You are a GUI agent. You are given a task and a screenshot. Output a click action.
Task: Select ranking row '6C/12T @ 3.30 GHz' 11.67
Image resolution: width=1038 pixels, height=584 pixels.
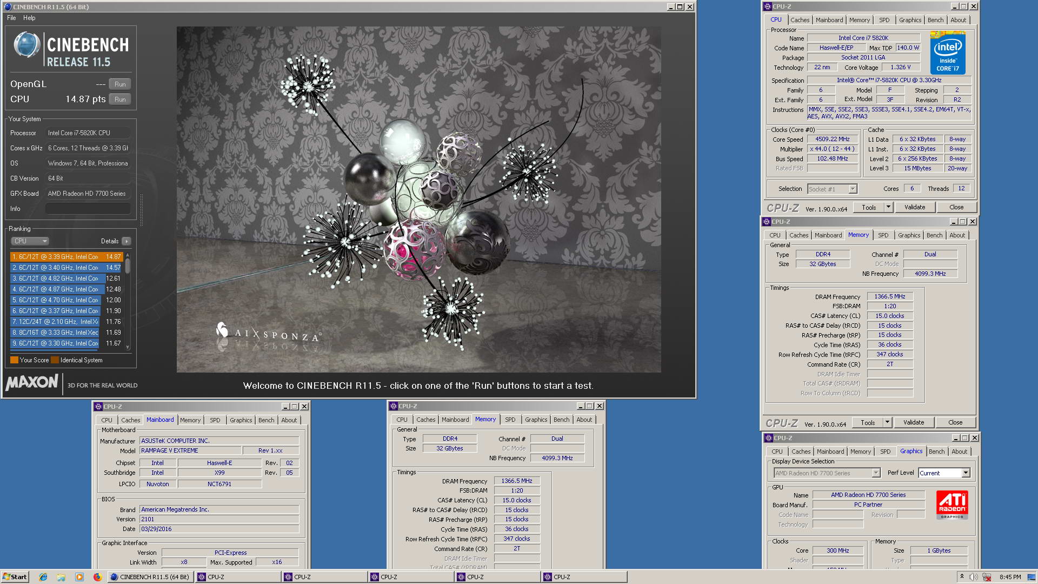(66, 343)
